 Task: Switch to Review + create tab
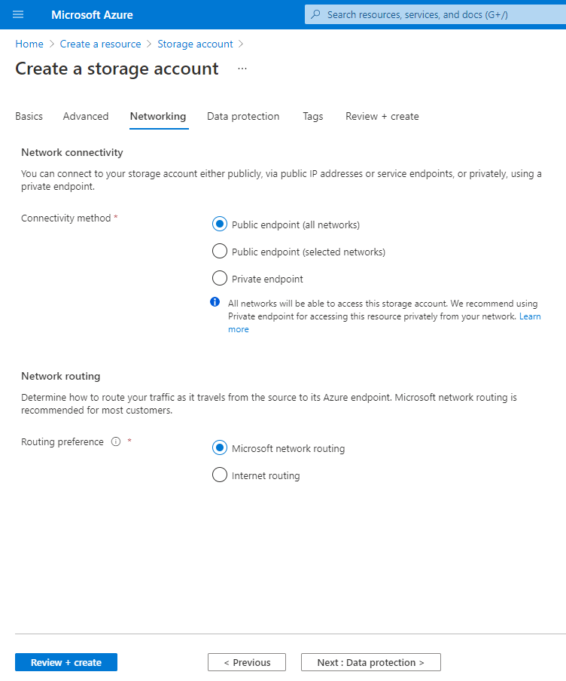pos(382,117)
